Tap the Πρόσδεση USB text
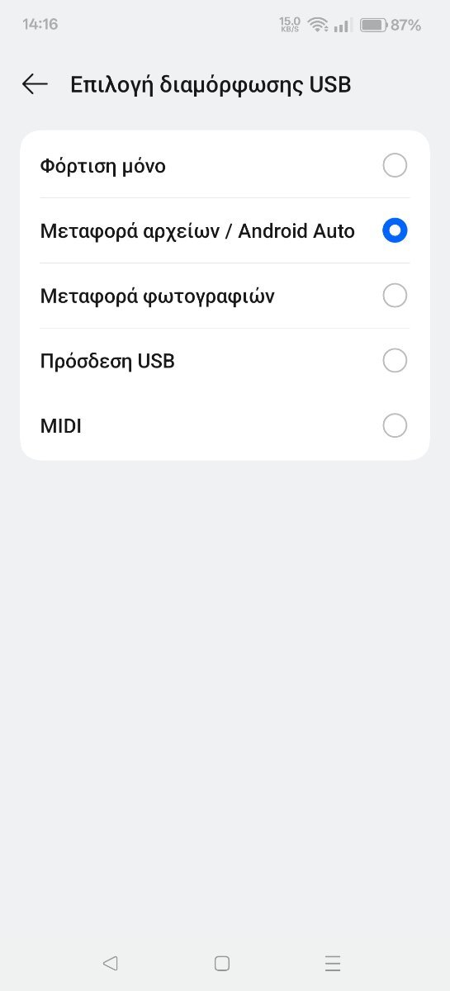Viewport: 450px width, 991px height. click(x=107, y=361)
